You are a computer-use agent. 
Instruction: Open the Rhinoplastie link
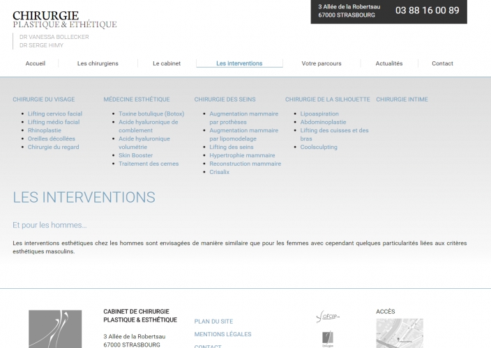45,130
